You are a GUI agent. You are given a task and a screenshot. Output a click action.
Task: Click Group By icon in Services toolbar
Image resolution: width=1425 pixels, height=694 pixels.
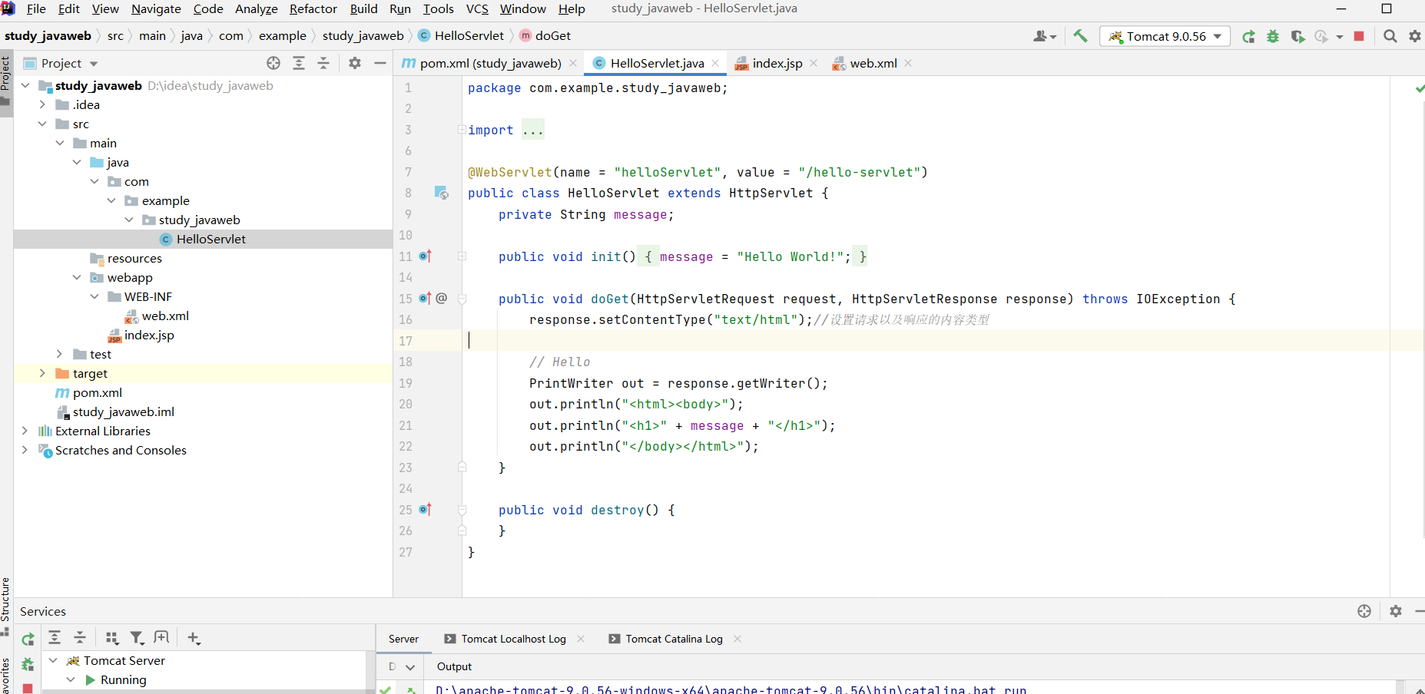112,637
